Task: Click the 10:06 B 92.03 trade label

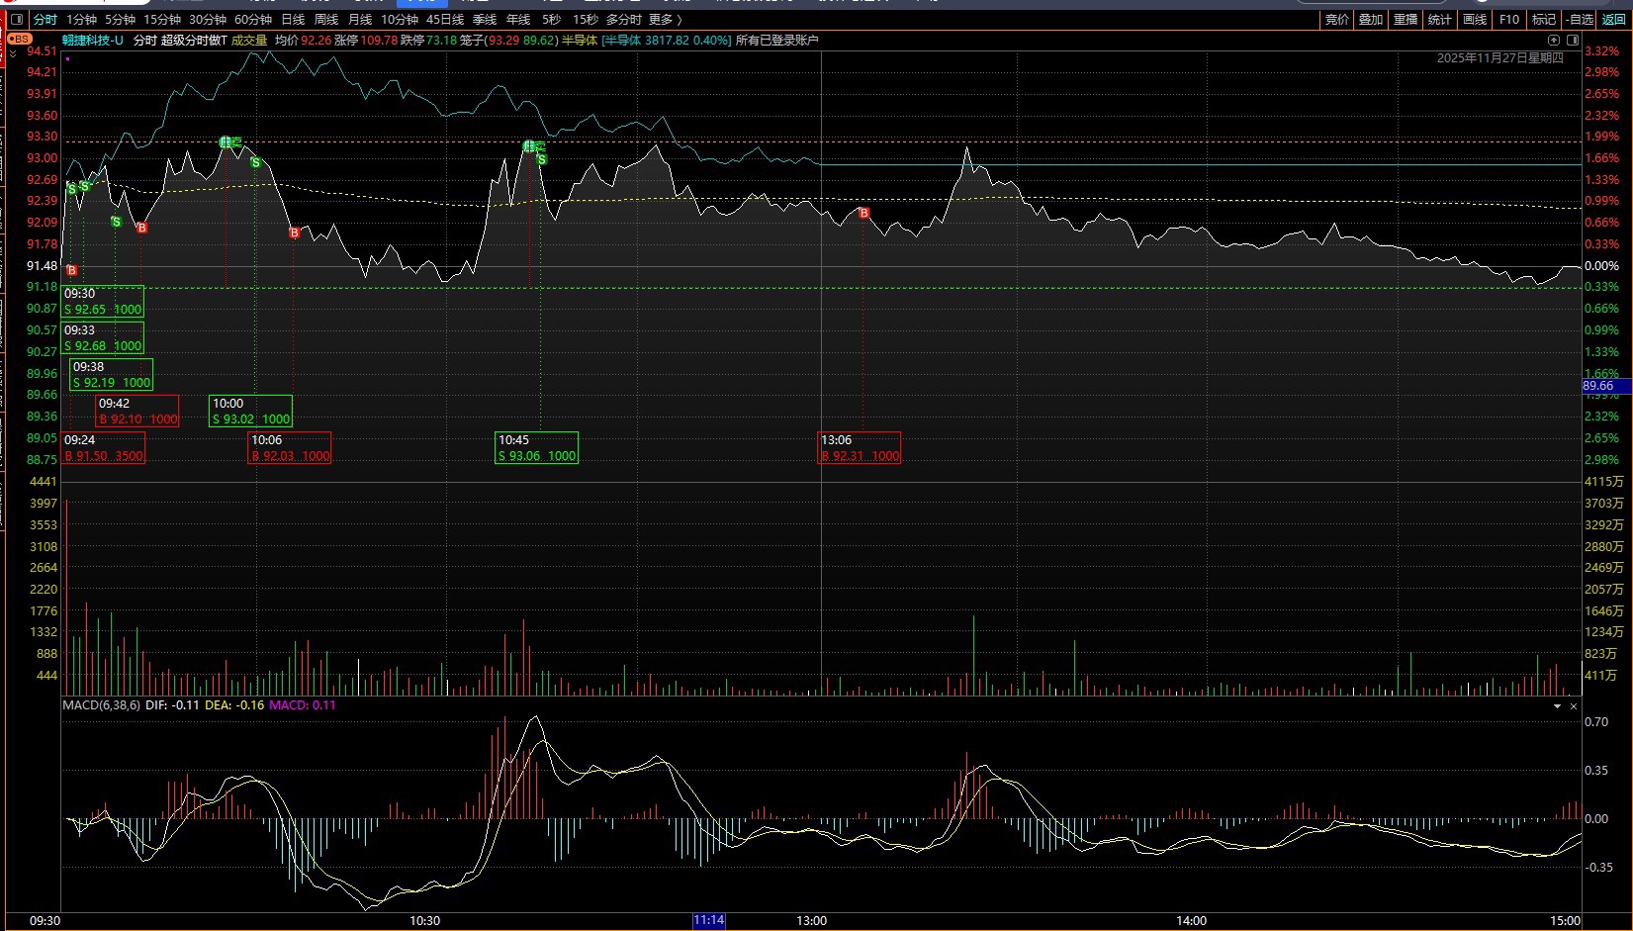Action: pos(290,448)
